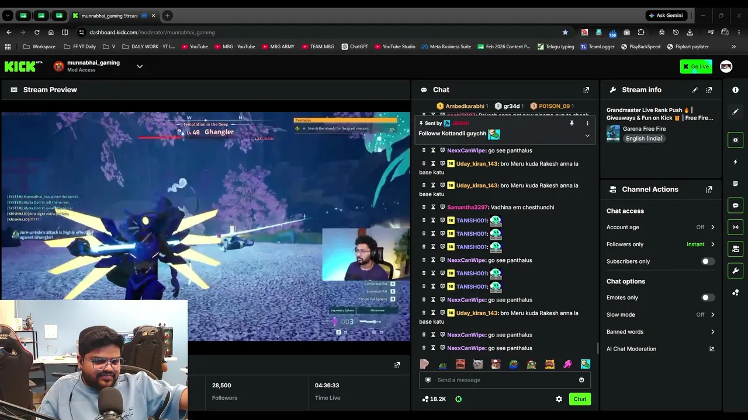Screen dimensions: 748x420
Task: Toggle the chat bubble sidebar icon
Action: 735,205
